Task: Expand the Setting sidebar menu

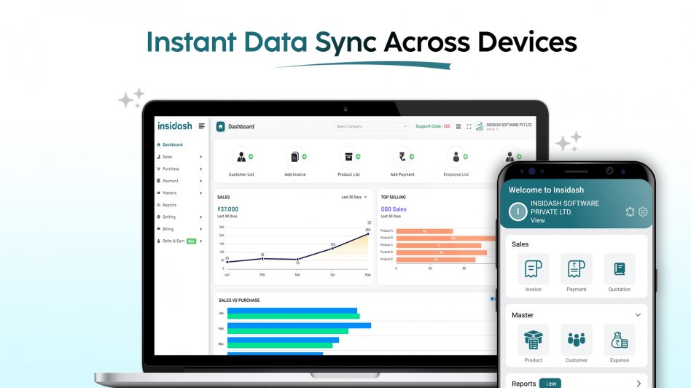Action: [x=180, y=217]
